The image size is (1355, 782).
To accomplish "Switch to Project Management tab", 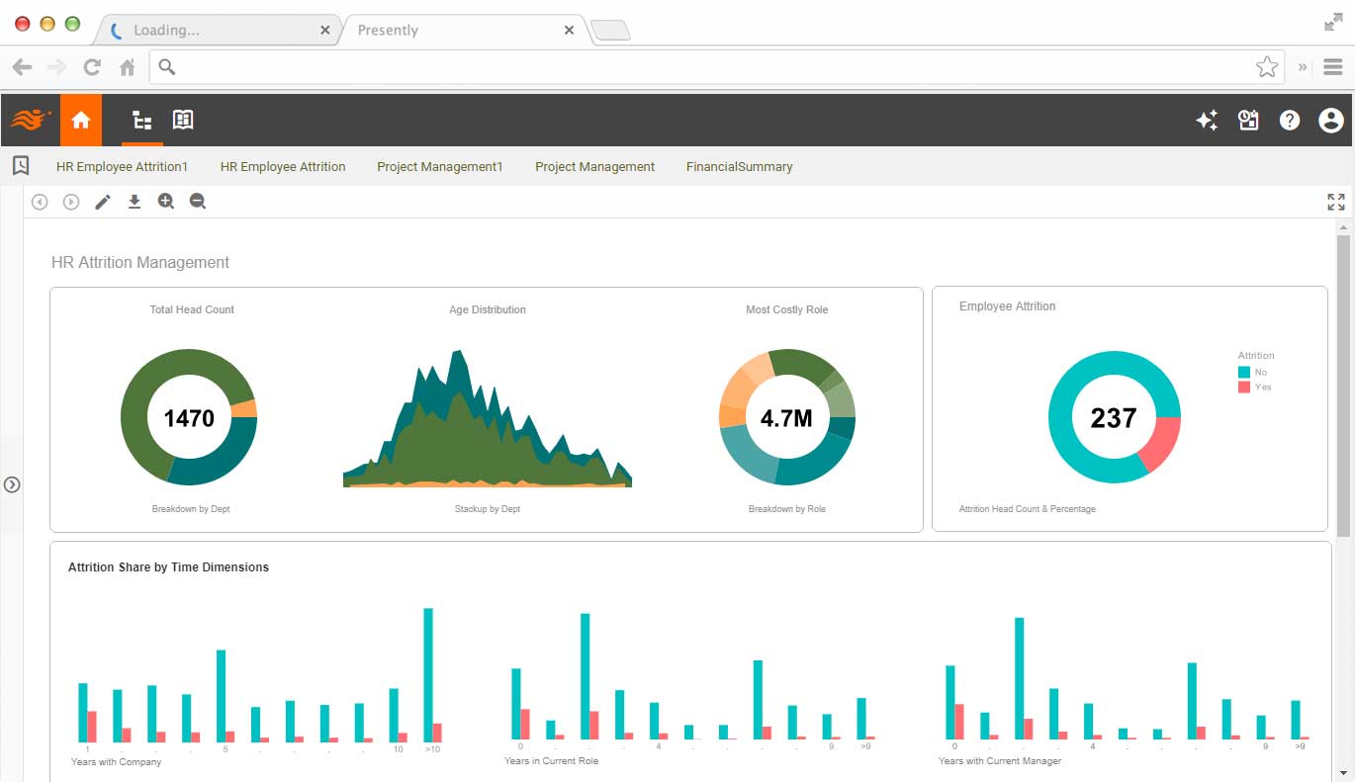I will pyautogui.click(x=595, y=167).
